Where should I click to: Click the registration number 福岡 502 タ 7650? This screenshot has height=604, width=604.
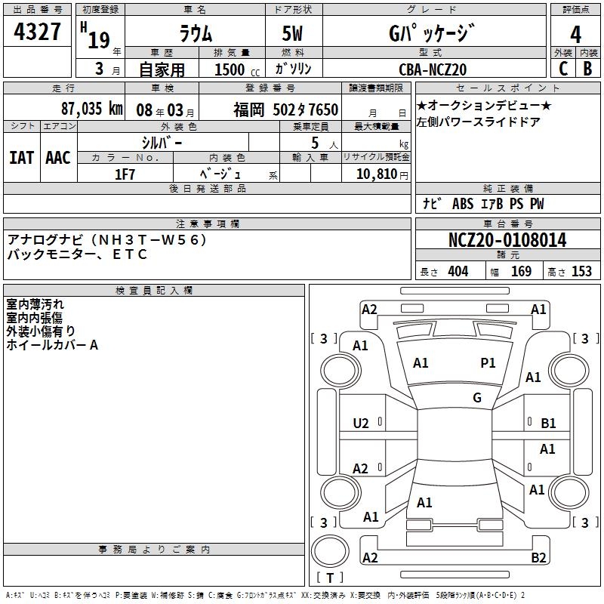(286, 109)
